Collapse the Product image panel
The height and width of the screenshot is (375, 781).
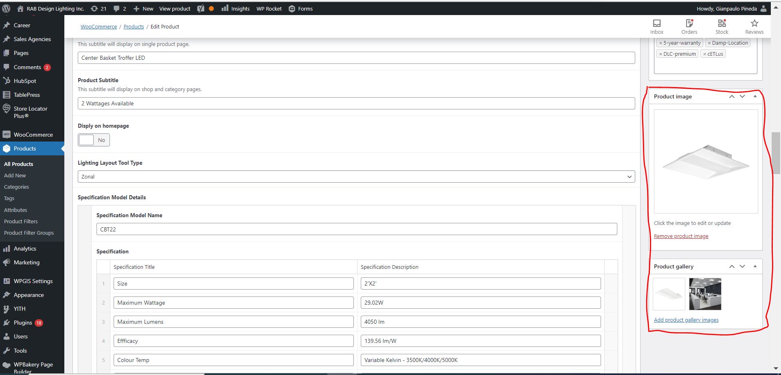[755, 96]
